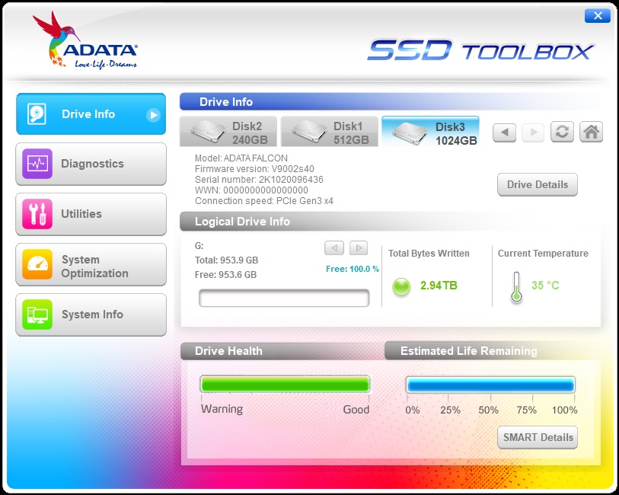Click 'WWN: 0000000000000000' text
The height and width of the screenshot is (495, 619).
[251, 190]
